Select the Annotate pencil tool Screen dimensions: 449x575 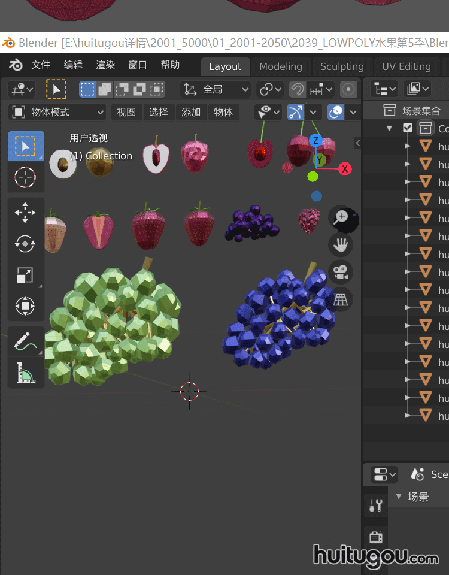25,342
